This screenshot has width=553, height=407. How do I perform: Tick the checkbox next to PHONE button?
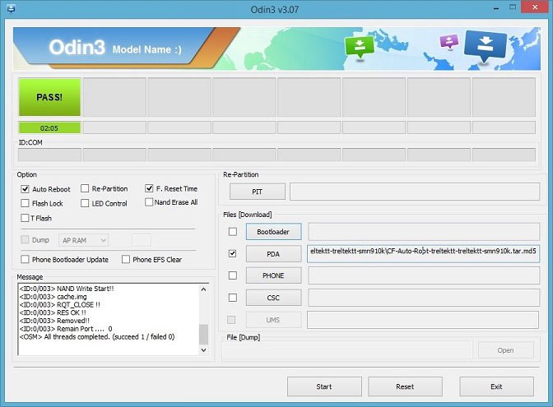232,275
